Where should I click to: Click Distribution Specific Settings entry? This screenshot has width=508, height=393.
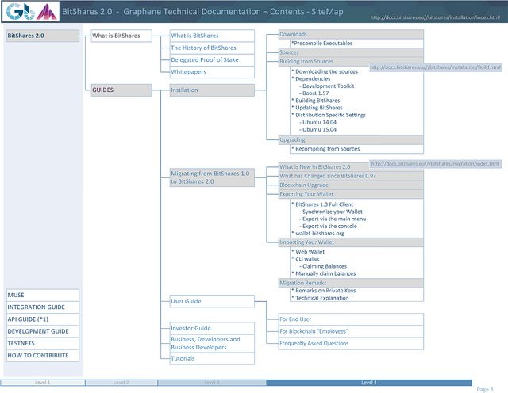pos(330,115)
